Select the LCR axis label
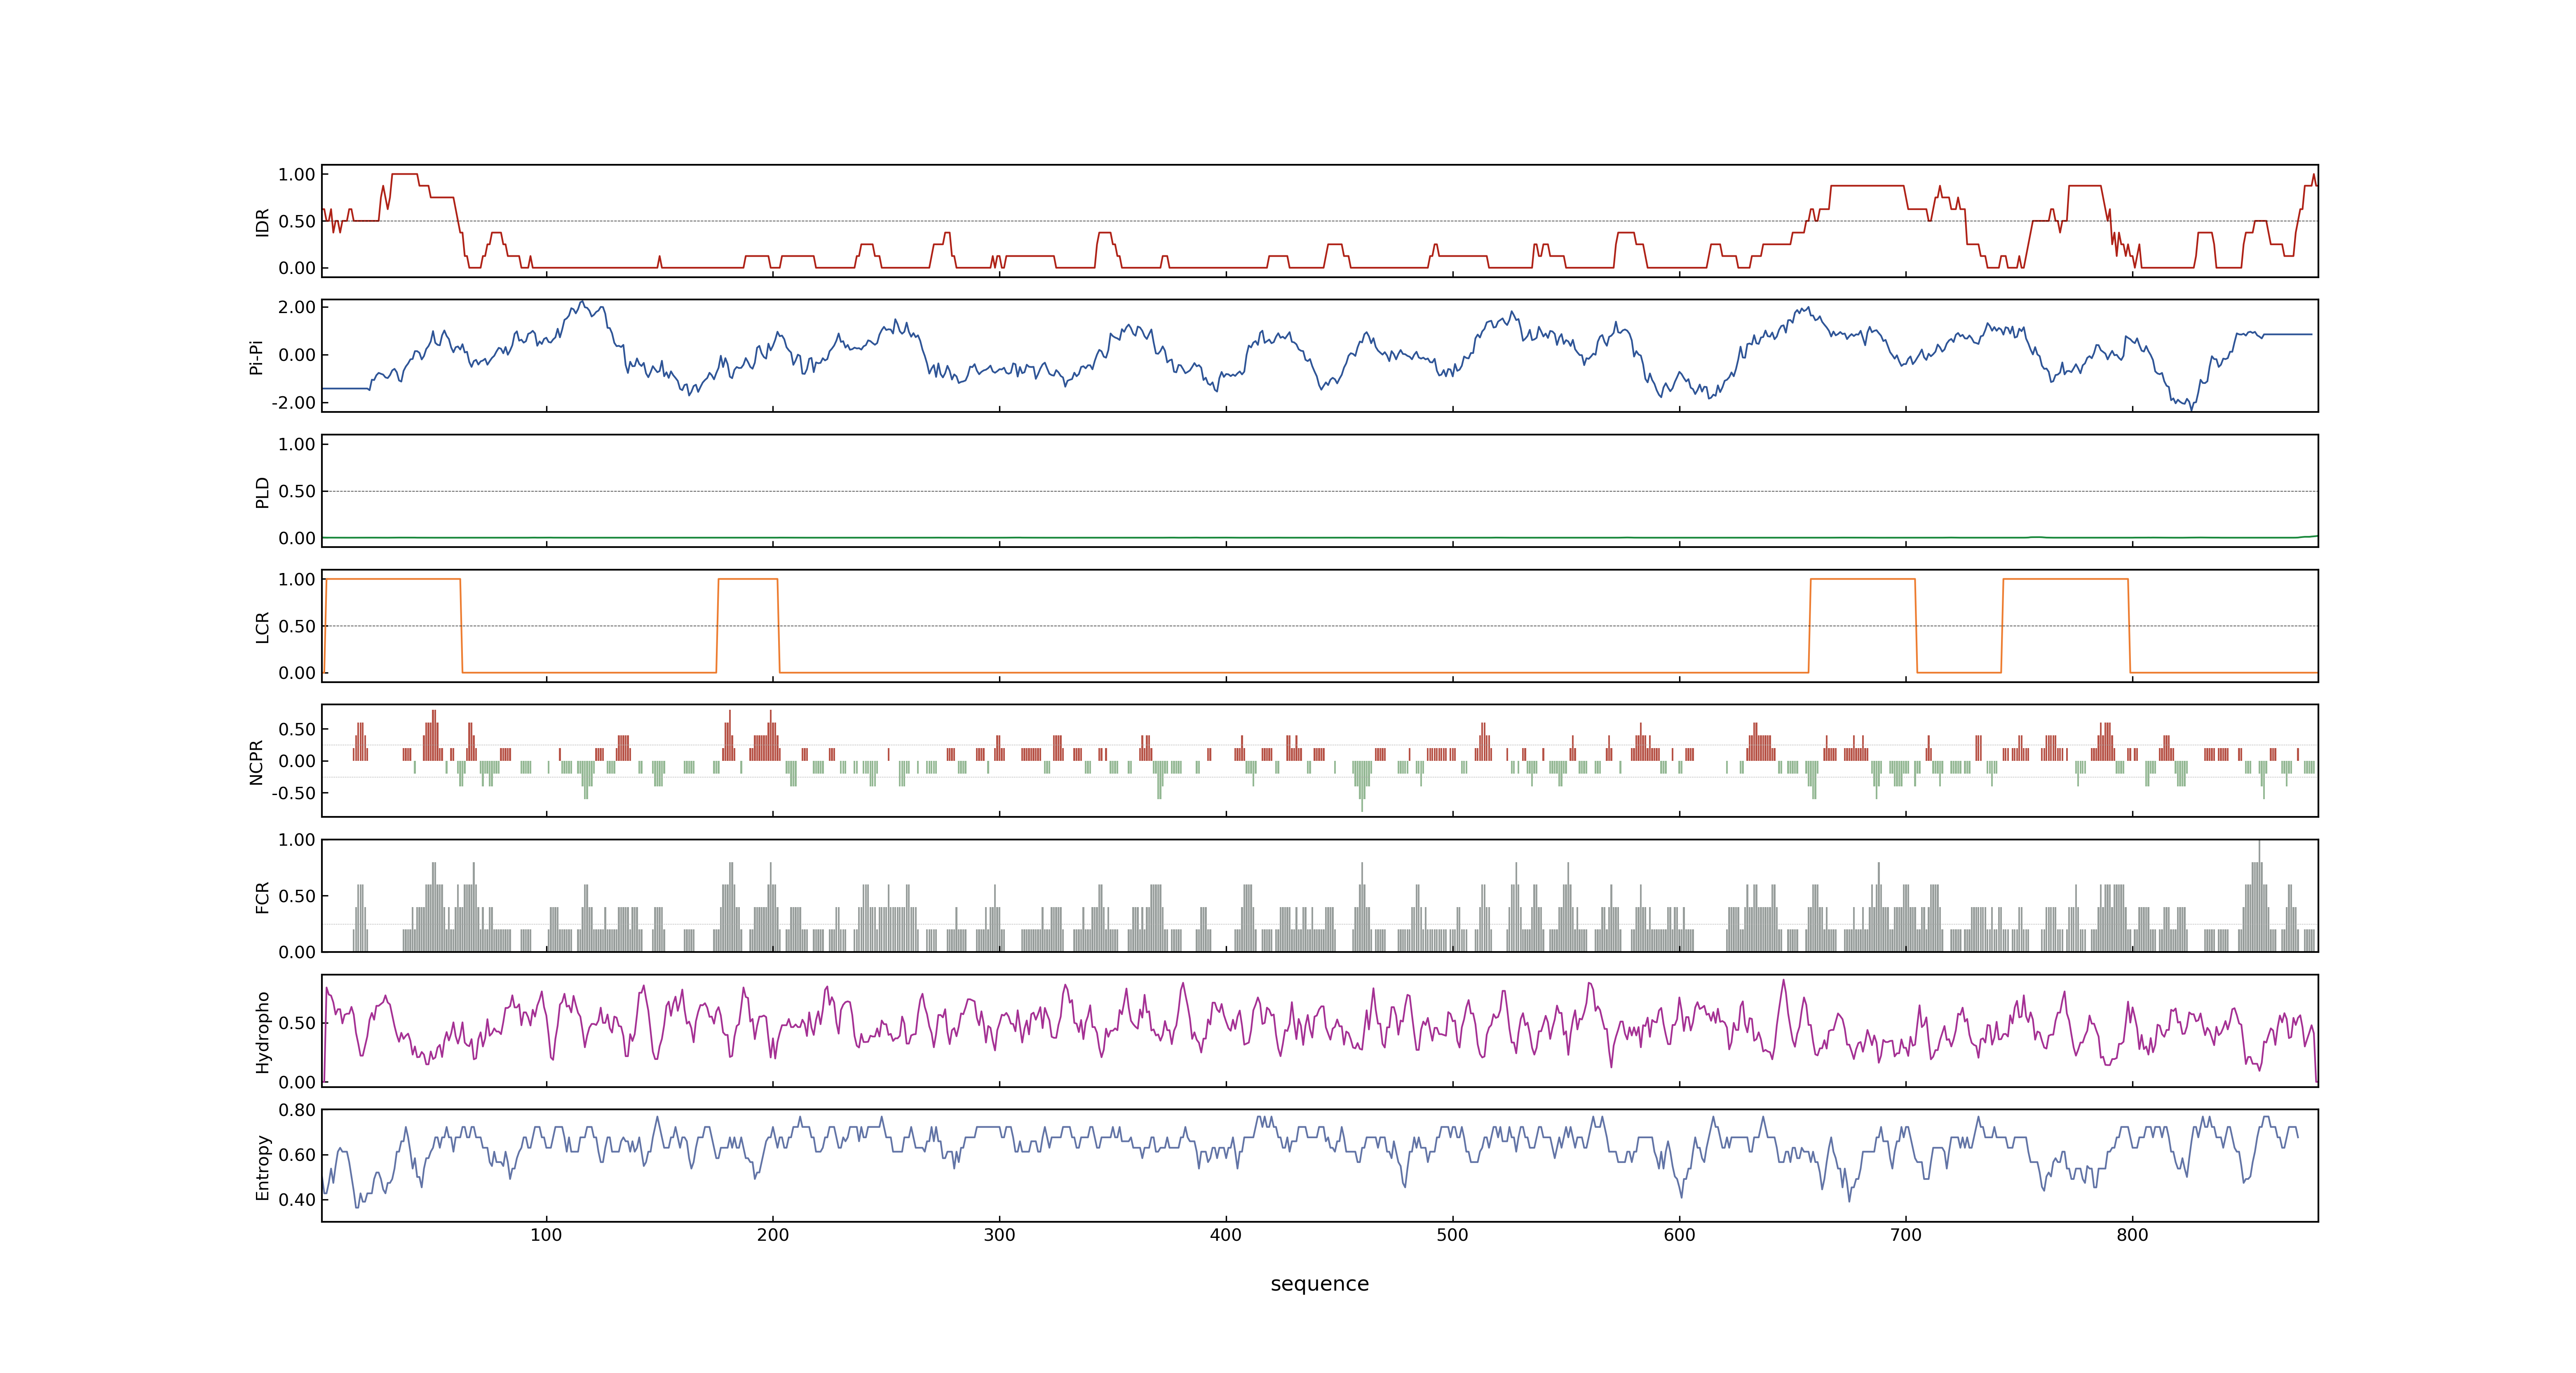 coord(262,627)
